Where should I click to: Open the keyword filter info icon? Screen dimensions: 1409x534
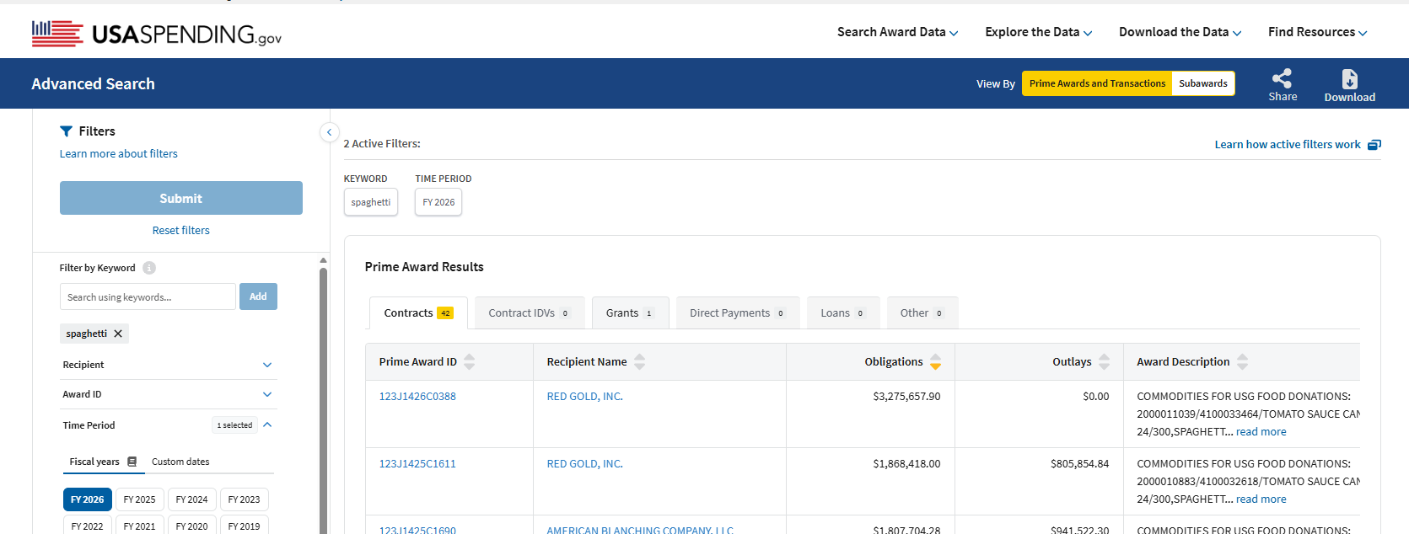click(x=149, y=268)
